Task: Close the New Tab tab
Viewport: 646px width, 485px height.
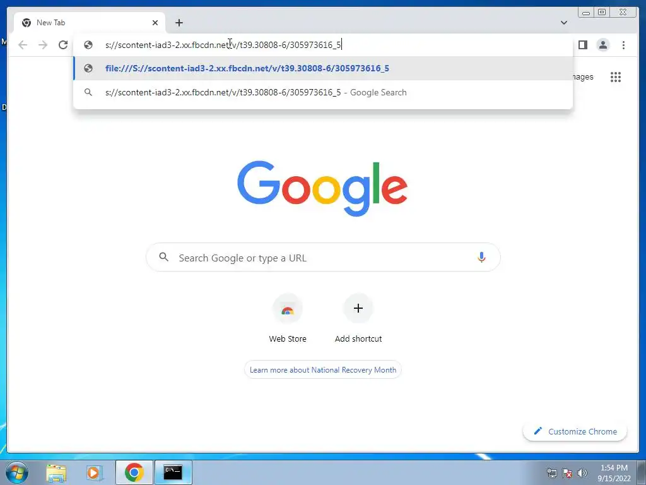Action: click(155, 23)
